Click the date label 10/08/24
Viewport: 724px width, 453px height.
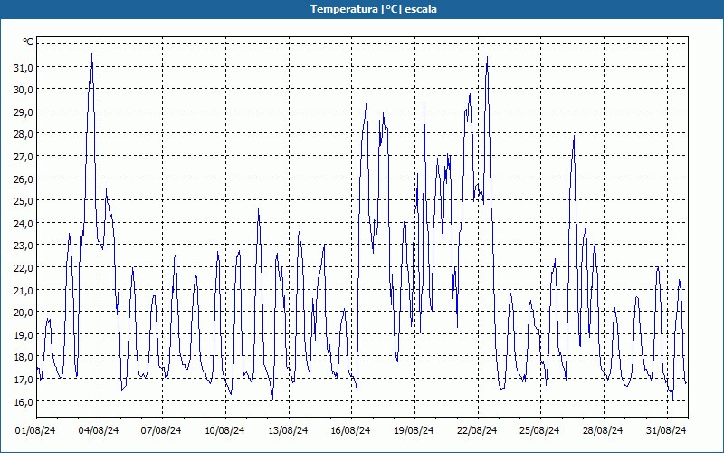(224, 430)
